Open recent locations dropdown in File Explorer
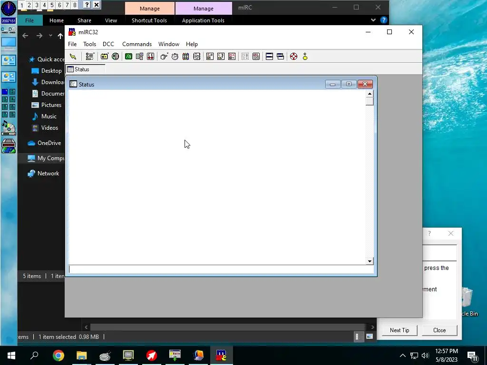Viewport: 487px width, 365px height. [x=50, y=36]
